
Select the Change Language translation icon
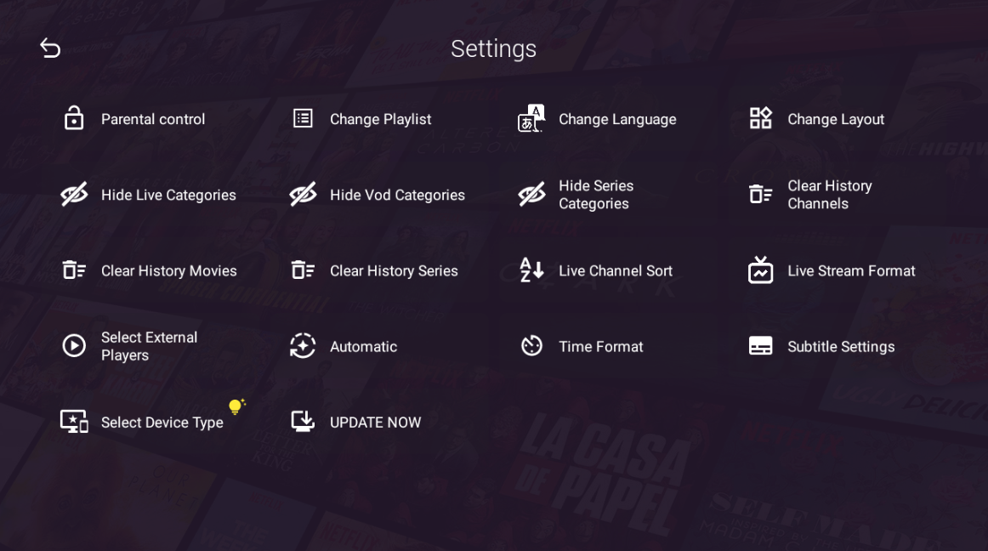click(x=531, y=118)
